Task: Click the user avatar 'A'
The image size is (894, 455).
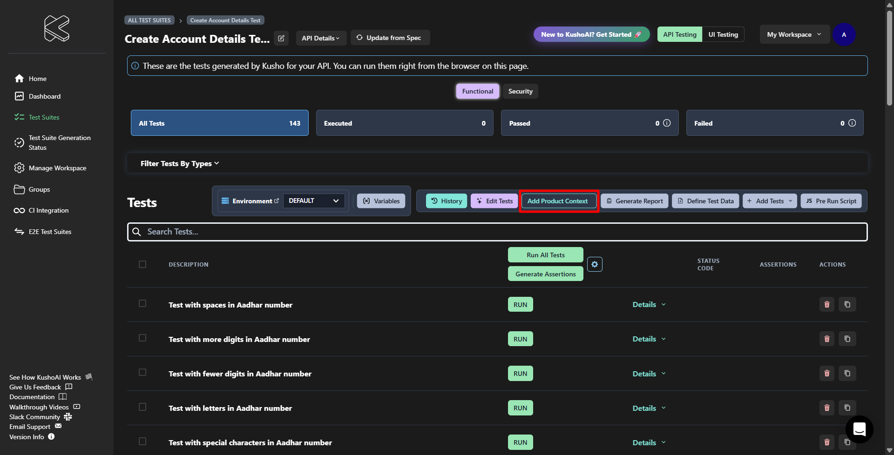Action: [844, 34]
